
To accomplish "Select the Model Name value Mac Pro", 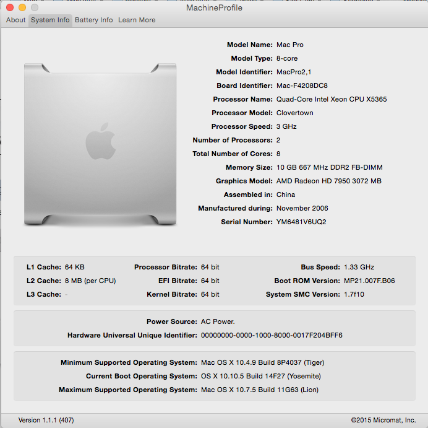I will click(x=289, y=45).
